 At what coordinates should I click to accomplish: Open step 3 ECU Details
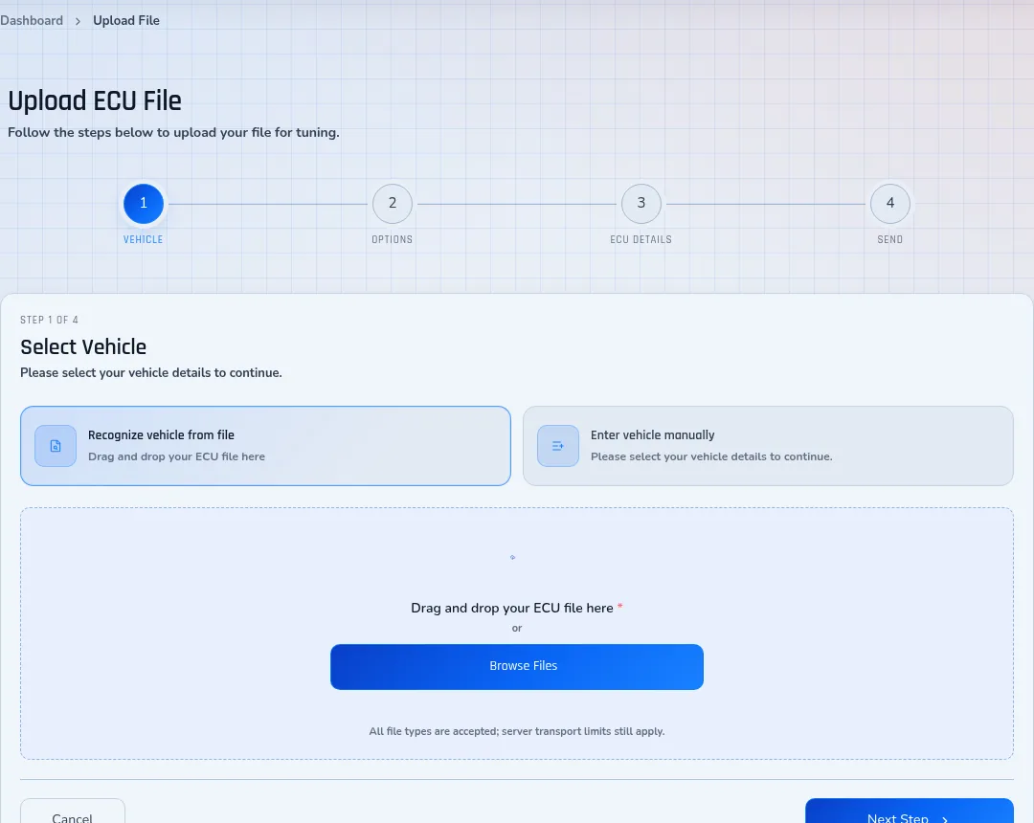click(x=641, y=204)
